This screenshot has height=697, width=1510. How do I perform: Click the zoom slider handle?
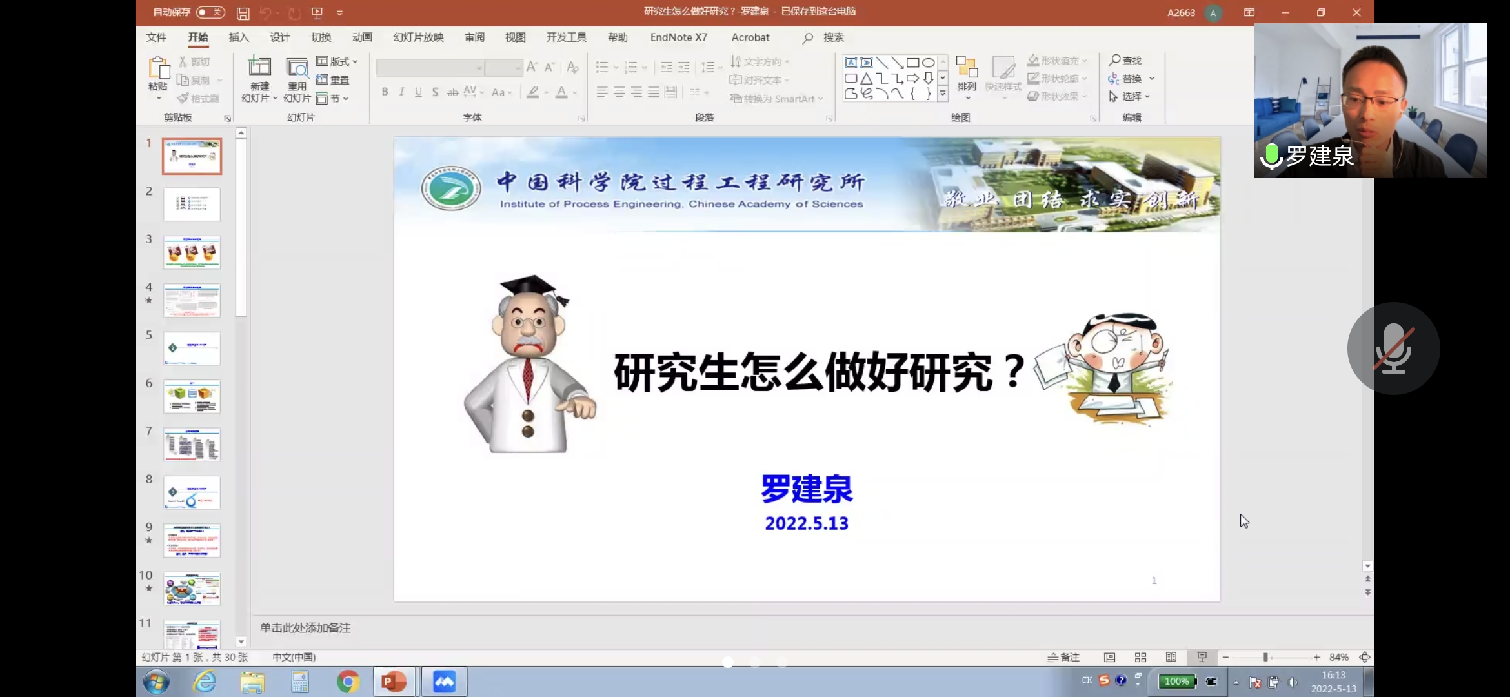[x=1265, y=657]
